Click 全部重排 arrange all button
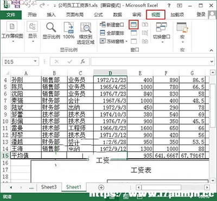The width and height of the screenshot is (217, 201). (x=112, y=33)
